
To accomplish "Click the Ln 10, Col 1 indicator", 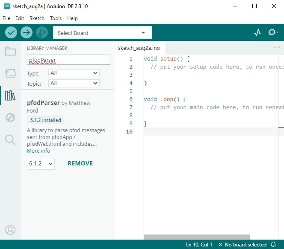I will tap(199, 244).
